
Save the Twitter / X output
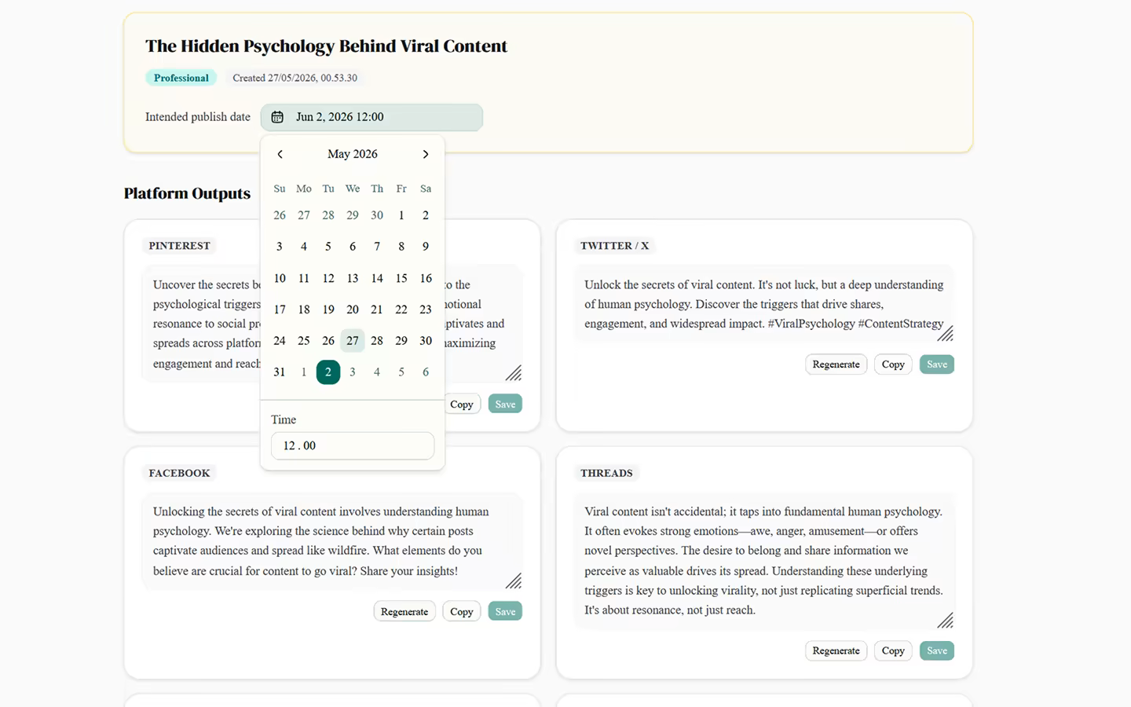click(937, 364)
